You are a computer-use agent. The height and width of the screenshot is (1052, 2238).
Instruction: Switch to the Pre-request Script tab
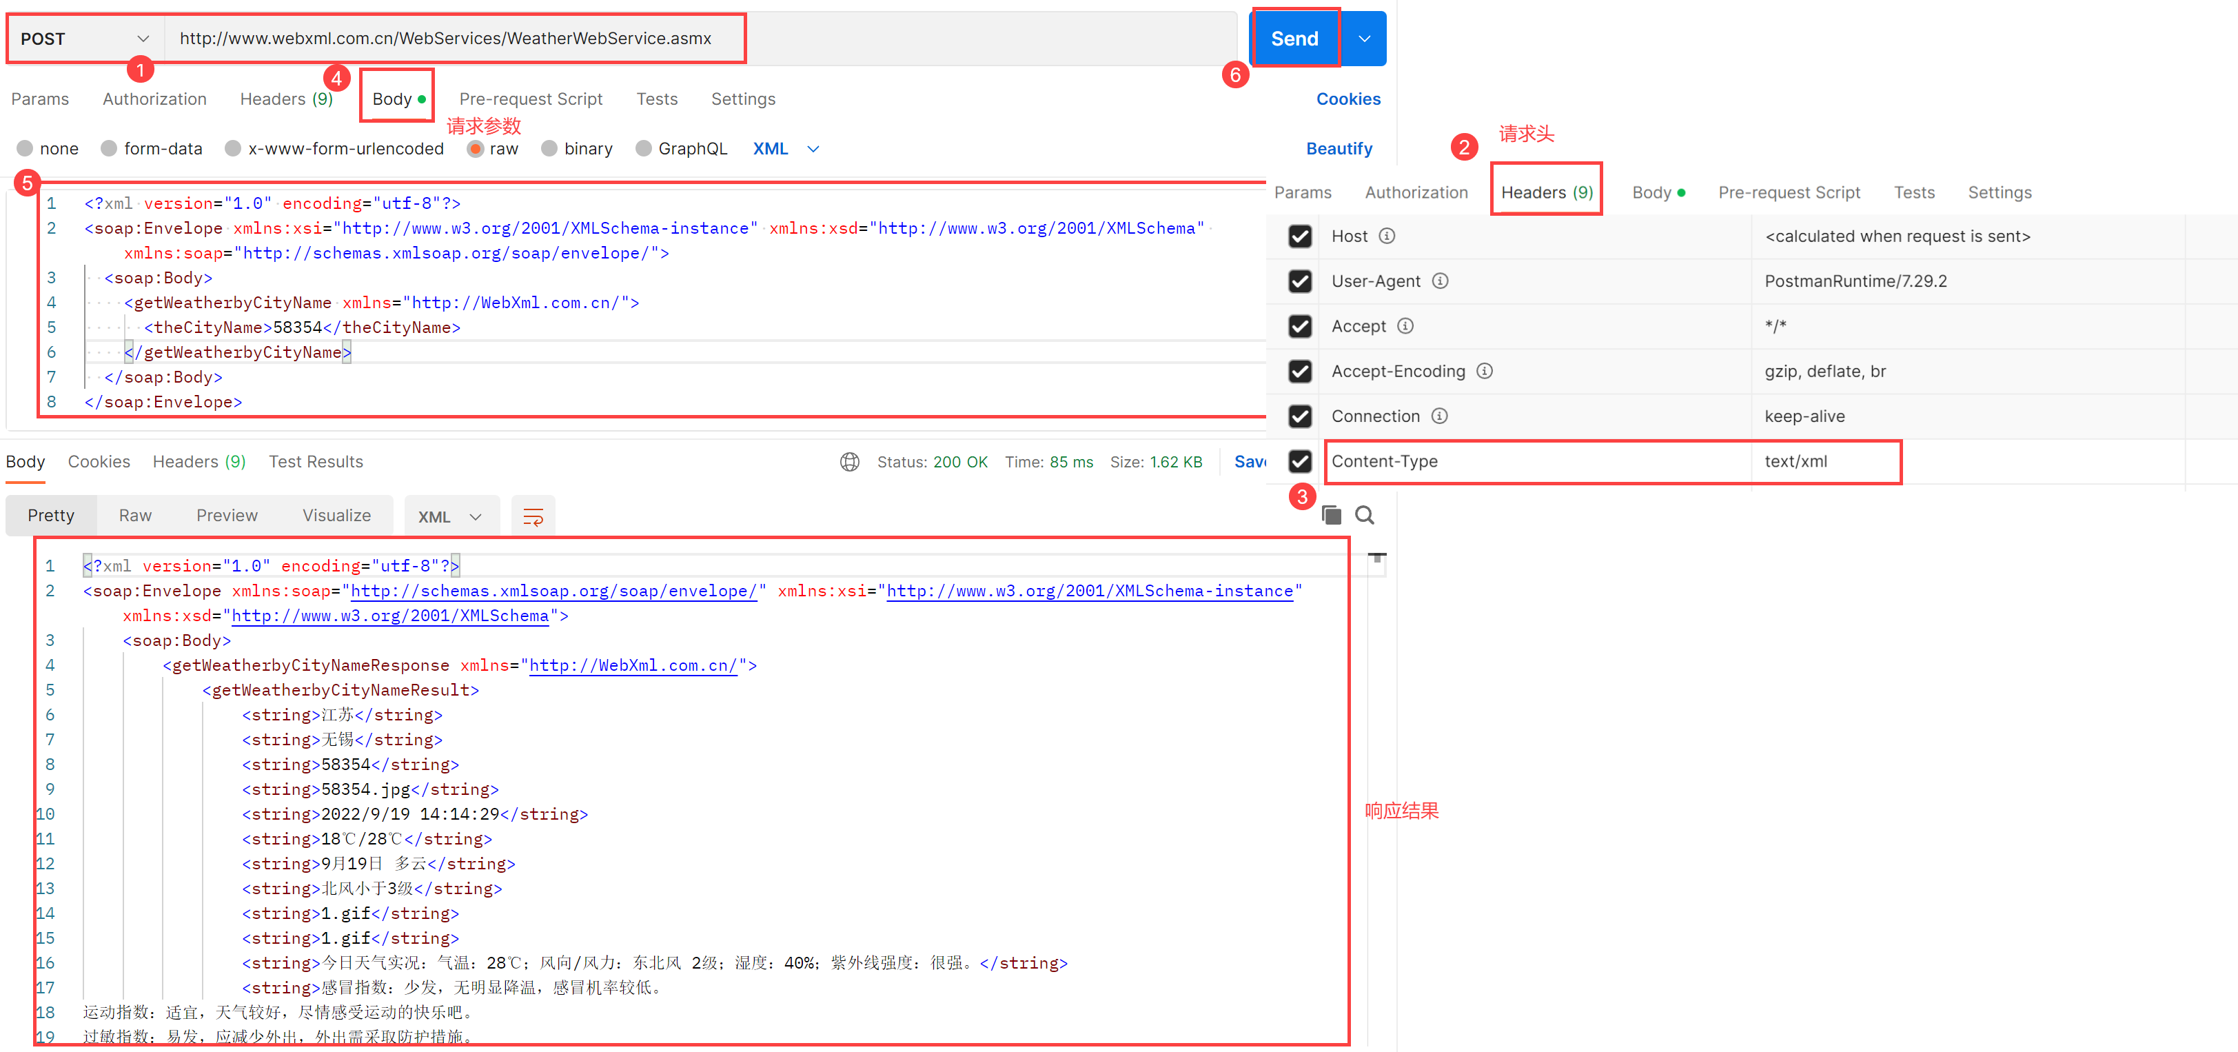(530, 99)
